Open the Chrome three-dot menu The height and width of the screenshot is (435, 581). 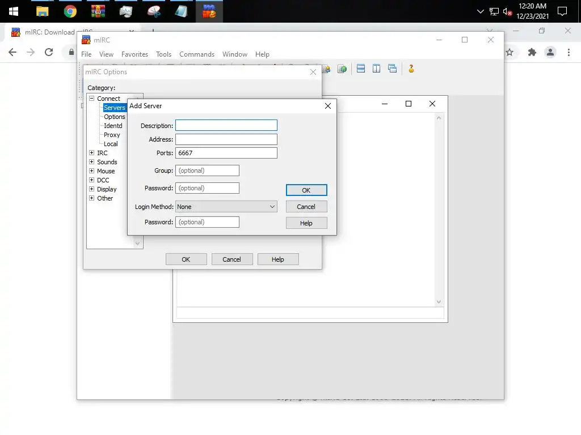pos(569,52)
